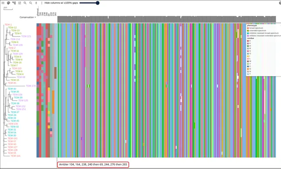Select the TEM-10 leaf label
This screenshot has width=281, height=169.
click(x=15, y=30)
